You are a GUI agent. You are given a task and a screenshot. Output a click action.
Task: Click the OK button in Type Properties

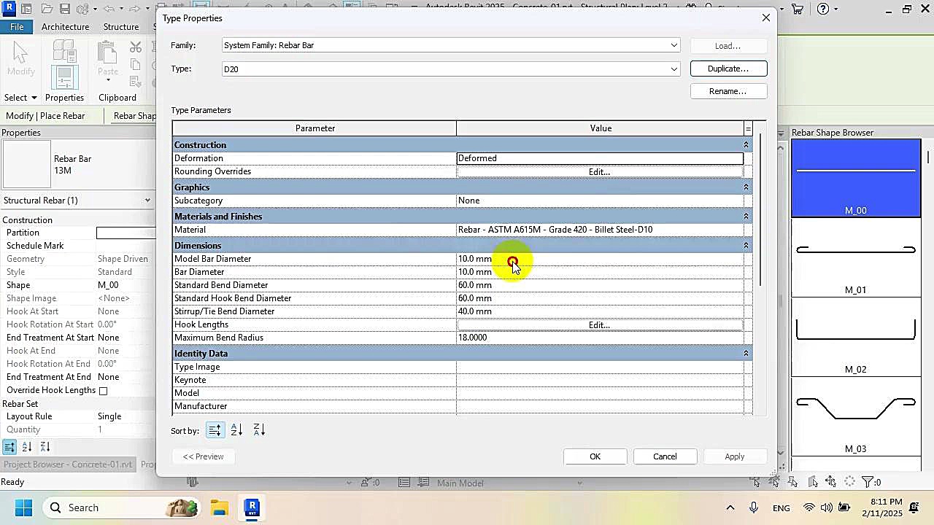595,456
